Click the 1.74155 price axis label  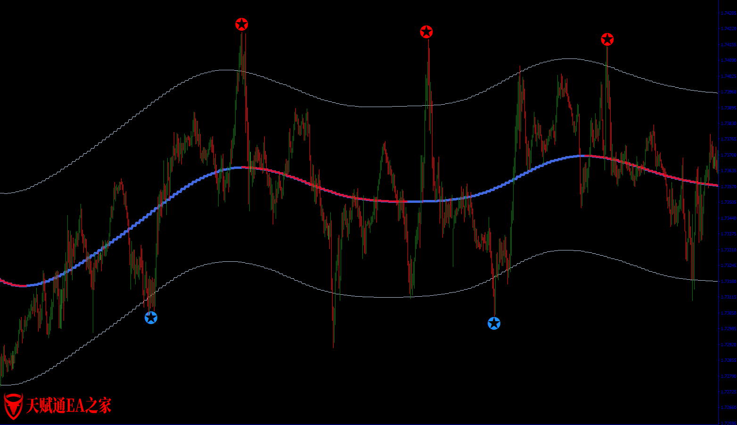(x=728, y=45)
